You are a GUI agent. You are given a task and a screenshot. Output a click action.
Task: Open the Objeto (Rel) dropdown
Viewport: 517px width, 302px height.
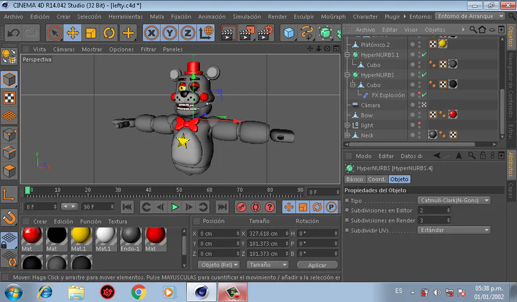[x=219, y=265]
